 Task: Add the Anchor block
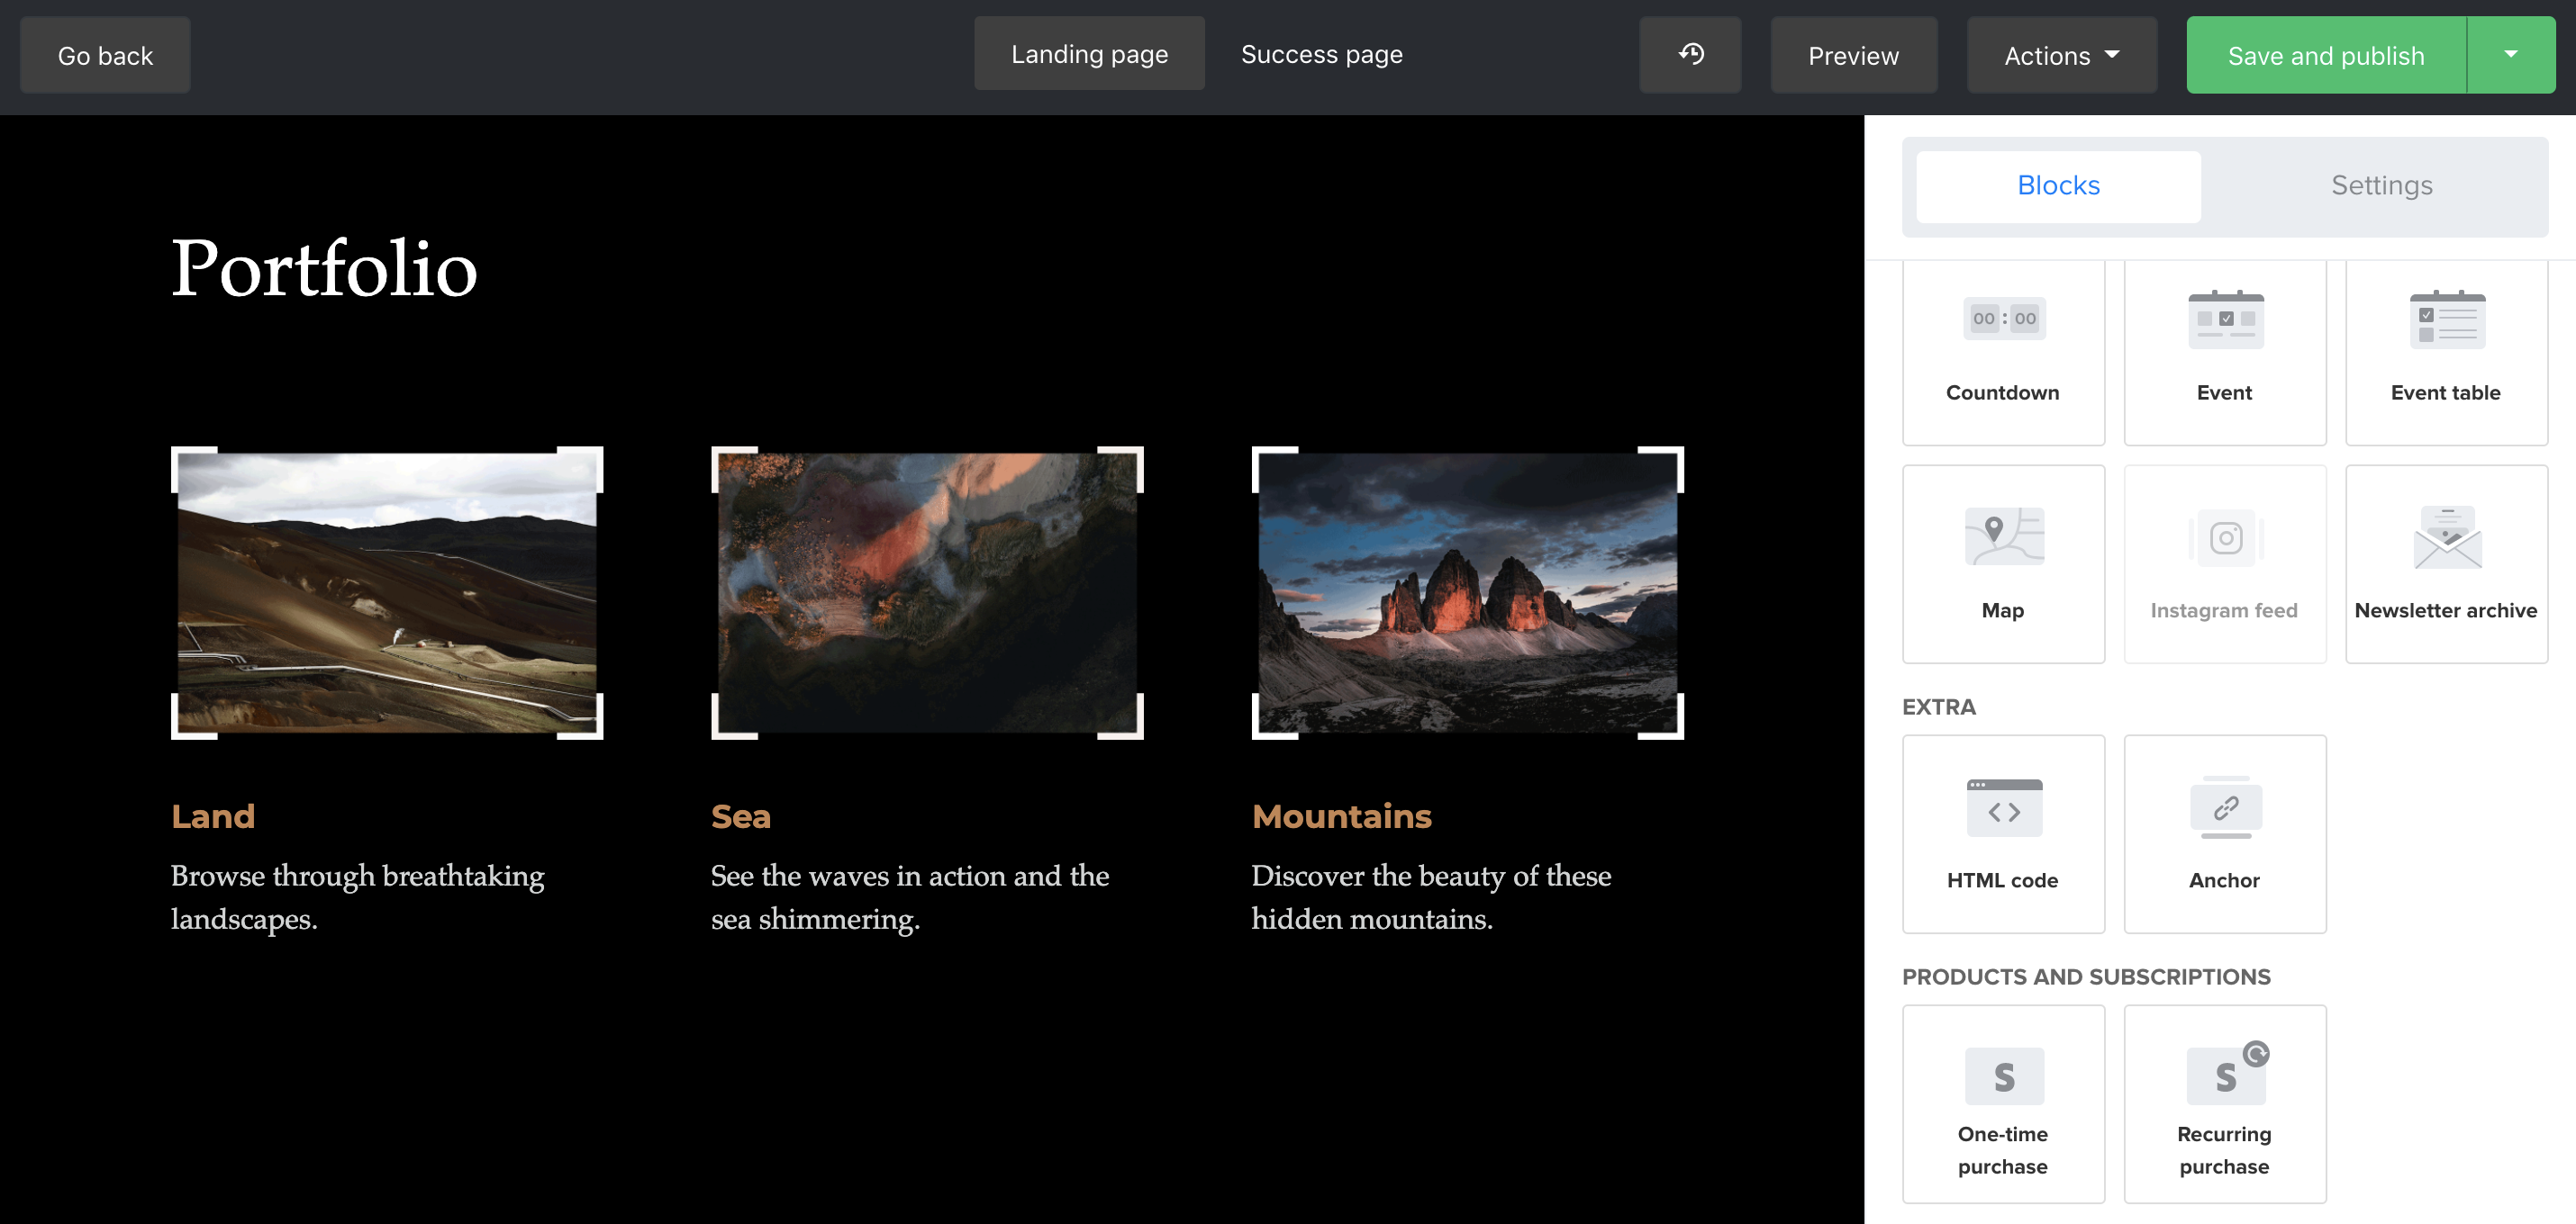(2224, 834)
